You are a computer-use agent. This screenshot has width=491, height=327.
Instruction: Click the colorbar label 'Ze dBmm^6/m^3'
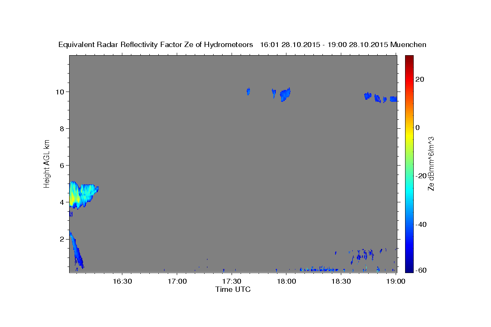point(431,163)
